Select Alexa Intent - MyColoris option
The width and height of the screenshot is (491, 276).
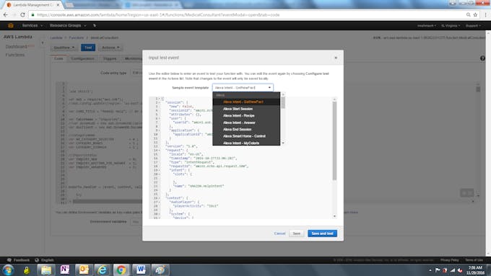246,143
